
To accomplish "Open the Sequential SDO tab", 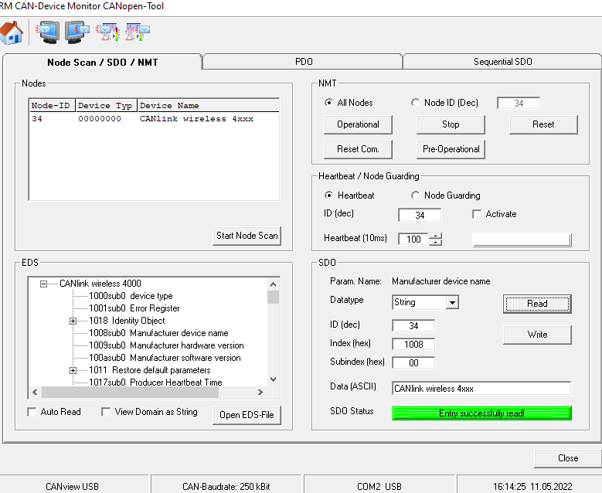I will (x=502, y=62).
